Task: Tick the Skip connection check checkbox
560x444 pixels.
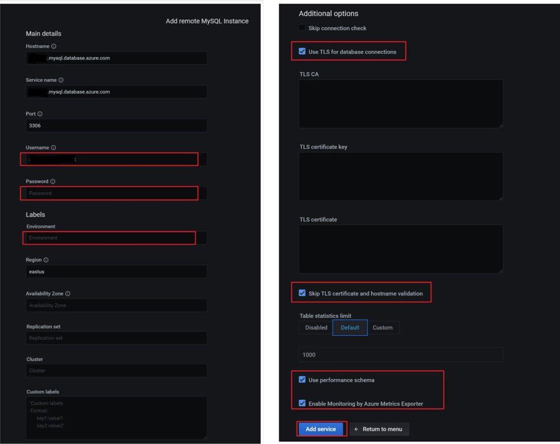Action: pyautogui.click(x=302, y=28)
